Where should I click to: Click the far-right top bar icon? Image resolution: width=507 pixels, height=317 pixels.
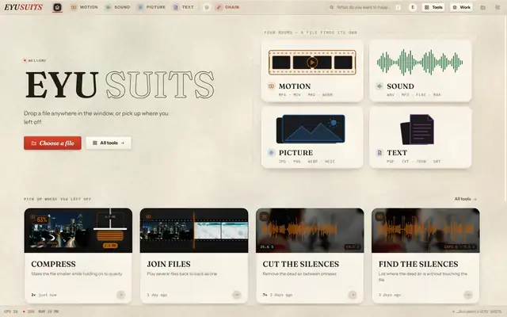(497, 7)
